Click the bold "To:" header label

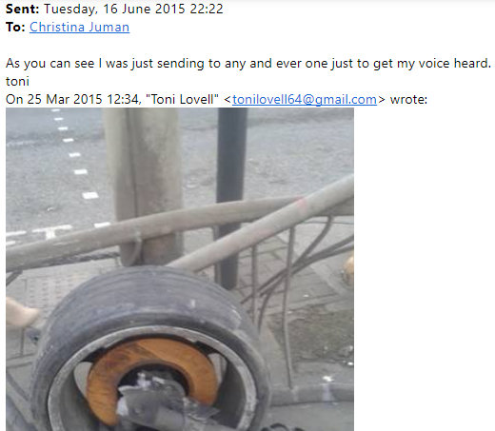15,27
